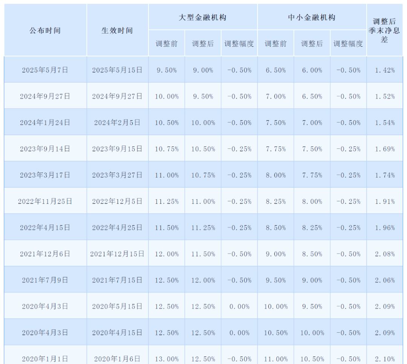Click the 2021年12月6日 announcement cell

coord(45,254)
